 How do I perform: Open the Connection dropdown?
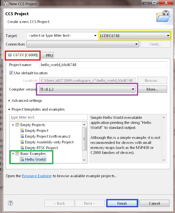(83, 44)
